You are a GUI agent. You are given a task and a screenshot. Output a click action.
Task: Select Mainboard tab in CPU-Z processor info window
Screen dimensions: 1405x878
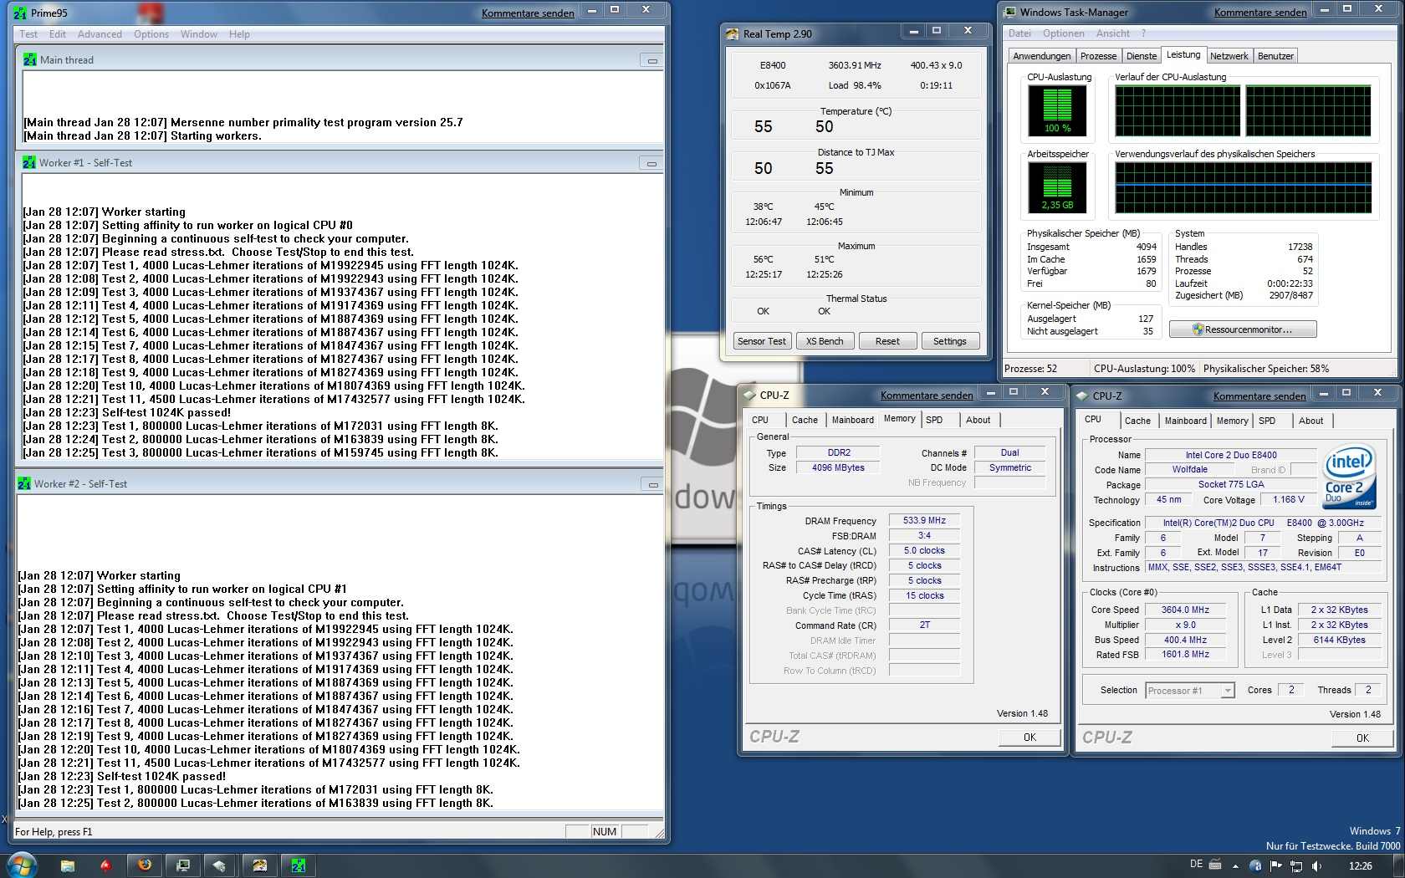tap(1185, 421)
